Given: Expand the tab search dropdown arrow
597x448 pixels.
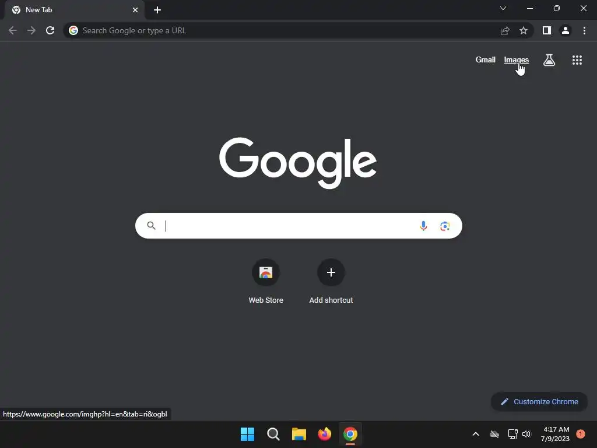Looking at the screenshot, I should click(503, 8).
